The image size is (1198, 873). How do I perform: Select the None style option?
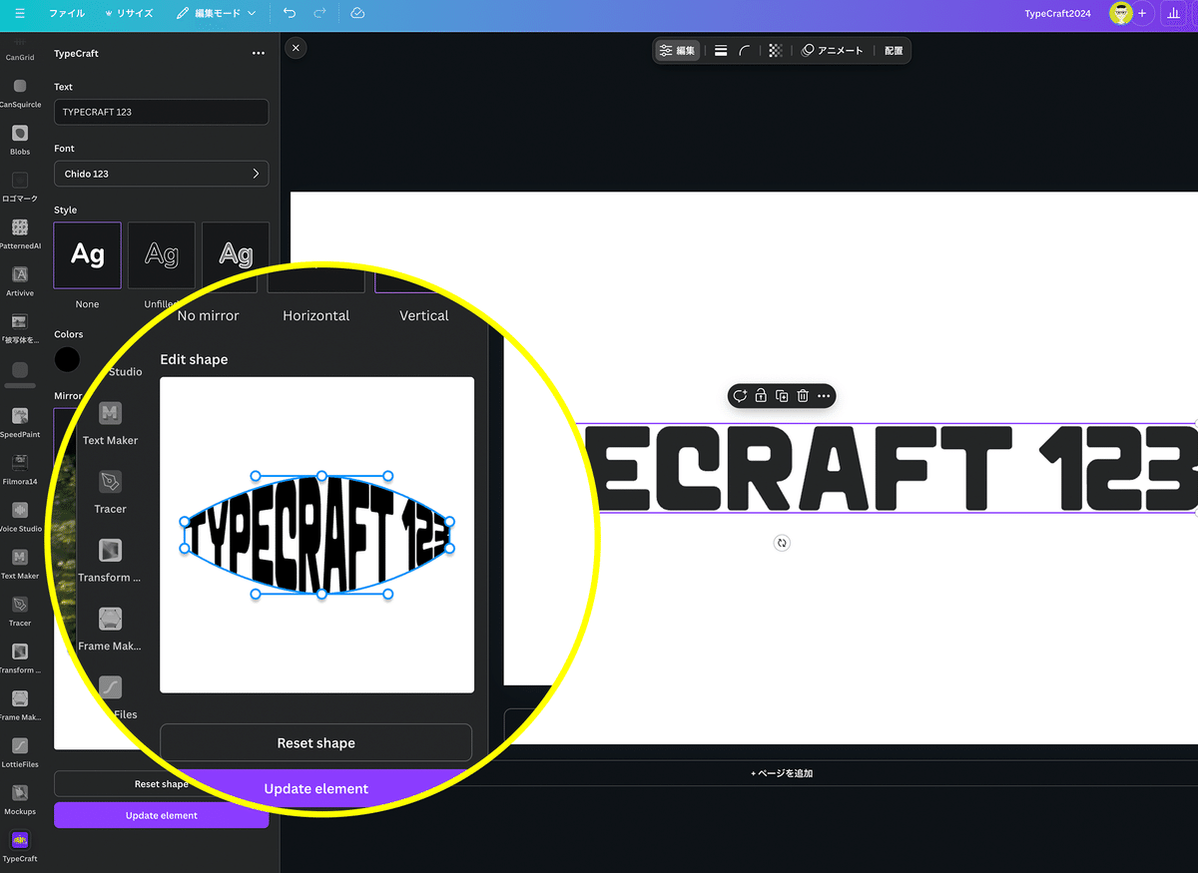click(x=87, y=254)
